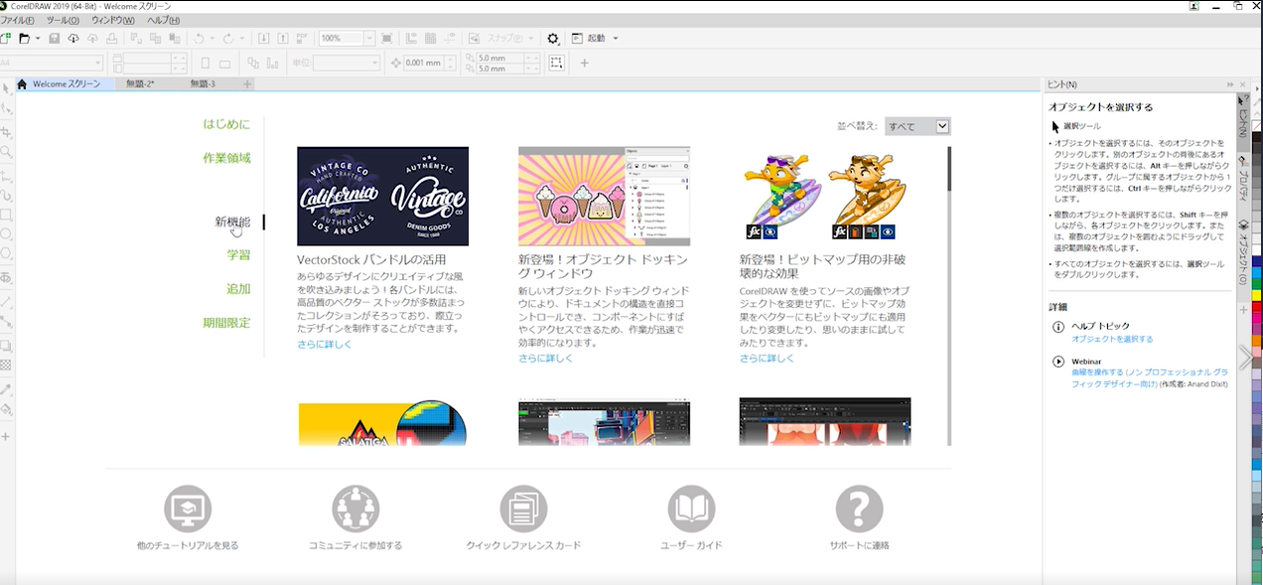1263x585 pixels.
Task: Click the Open folder icon in toolbar
Action: [x=25, y=39]
